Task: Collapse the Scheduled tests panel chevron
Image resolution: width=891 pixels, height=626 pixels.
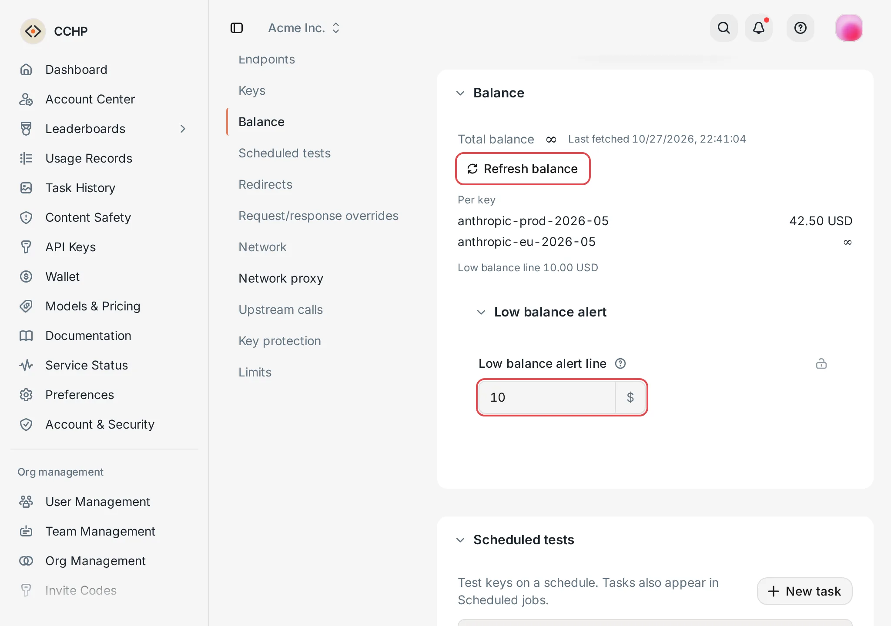Action: (460, 540)
